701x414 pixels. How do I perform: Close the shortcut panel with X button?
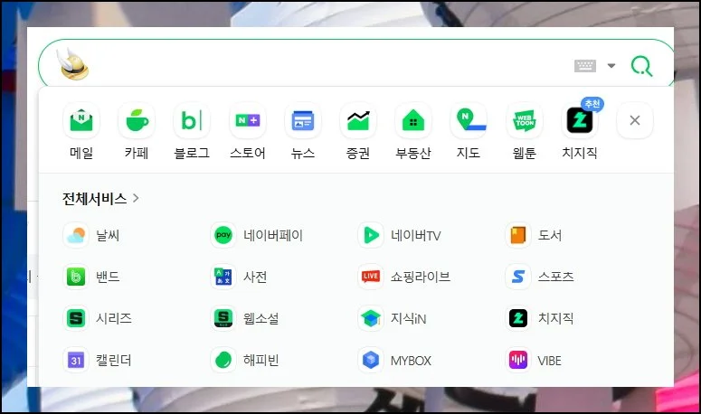(x=635, y=120)
